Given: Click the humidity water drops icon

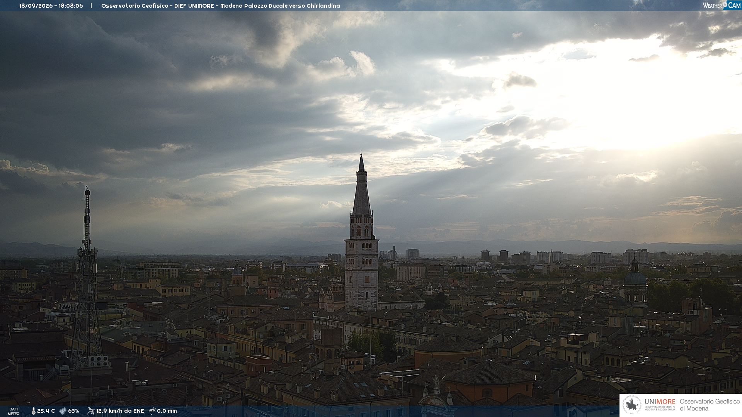Looking at the screenshot, I should [x=63, y=411].
